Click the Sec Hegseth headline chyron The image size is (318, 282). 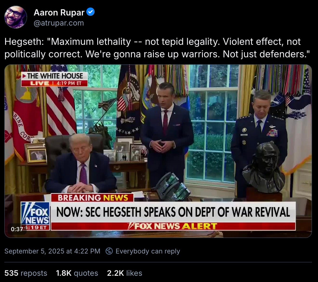[x=173, y=212]
